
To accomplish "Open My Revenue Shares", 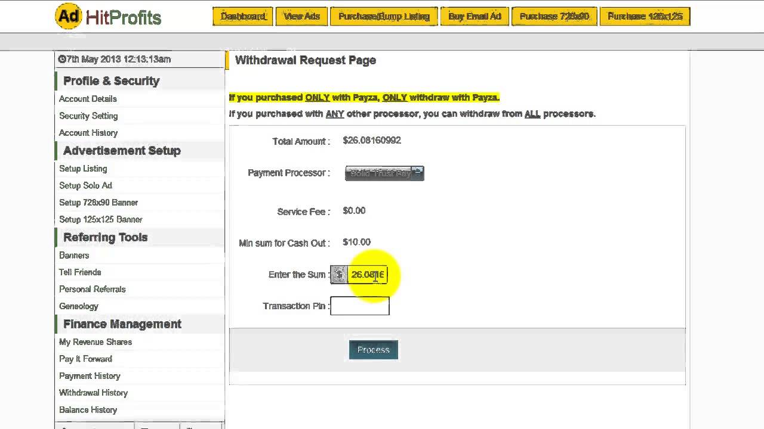I will (95, 342).
